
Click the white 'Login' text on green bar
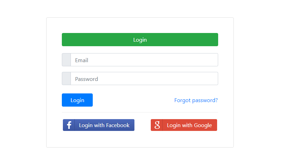tap(140, 40)
